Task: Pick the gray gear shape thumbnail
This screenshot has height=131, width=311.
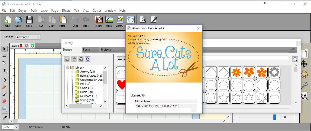Action: [x=274, y=72]
